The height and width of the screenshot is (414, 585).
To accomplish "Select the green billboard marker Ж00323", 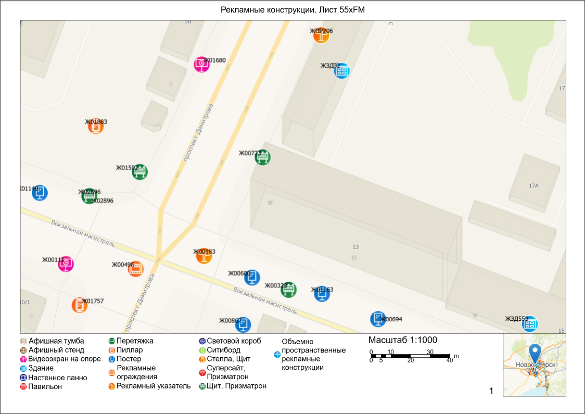I will (288, 290).
